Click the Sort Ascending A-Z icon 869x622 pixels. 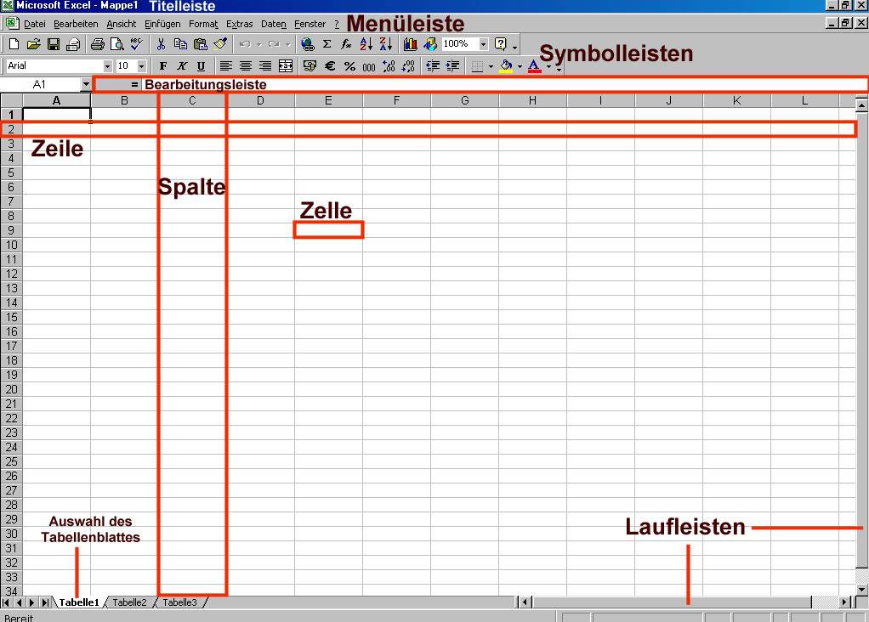(x=366, y=44)
